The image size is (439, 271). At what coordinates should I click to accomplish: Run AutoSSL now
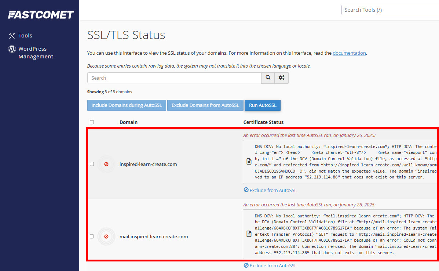coord(263,105)
